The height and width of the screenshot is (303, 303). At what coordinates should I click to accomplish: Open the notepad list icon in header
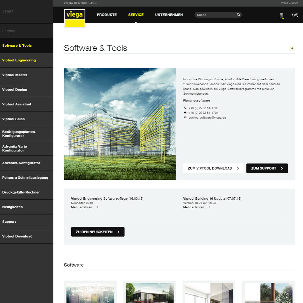tap(281, 15)
